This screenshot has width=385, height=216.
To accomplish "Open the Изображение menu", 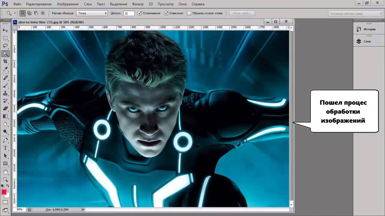I will click(68, 4).
